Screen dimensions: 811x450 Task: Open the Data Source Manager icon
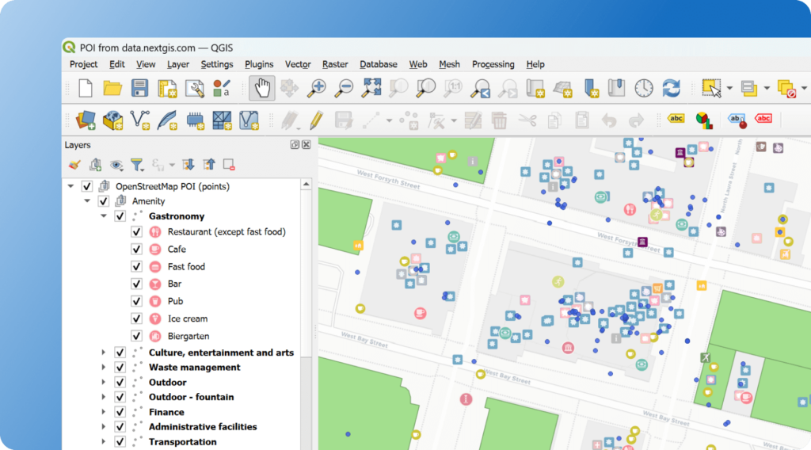pos(86,120)
